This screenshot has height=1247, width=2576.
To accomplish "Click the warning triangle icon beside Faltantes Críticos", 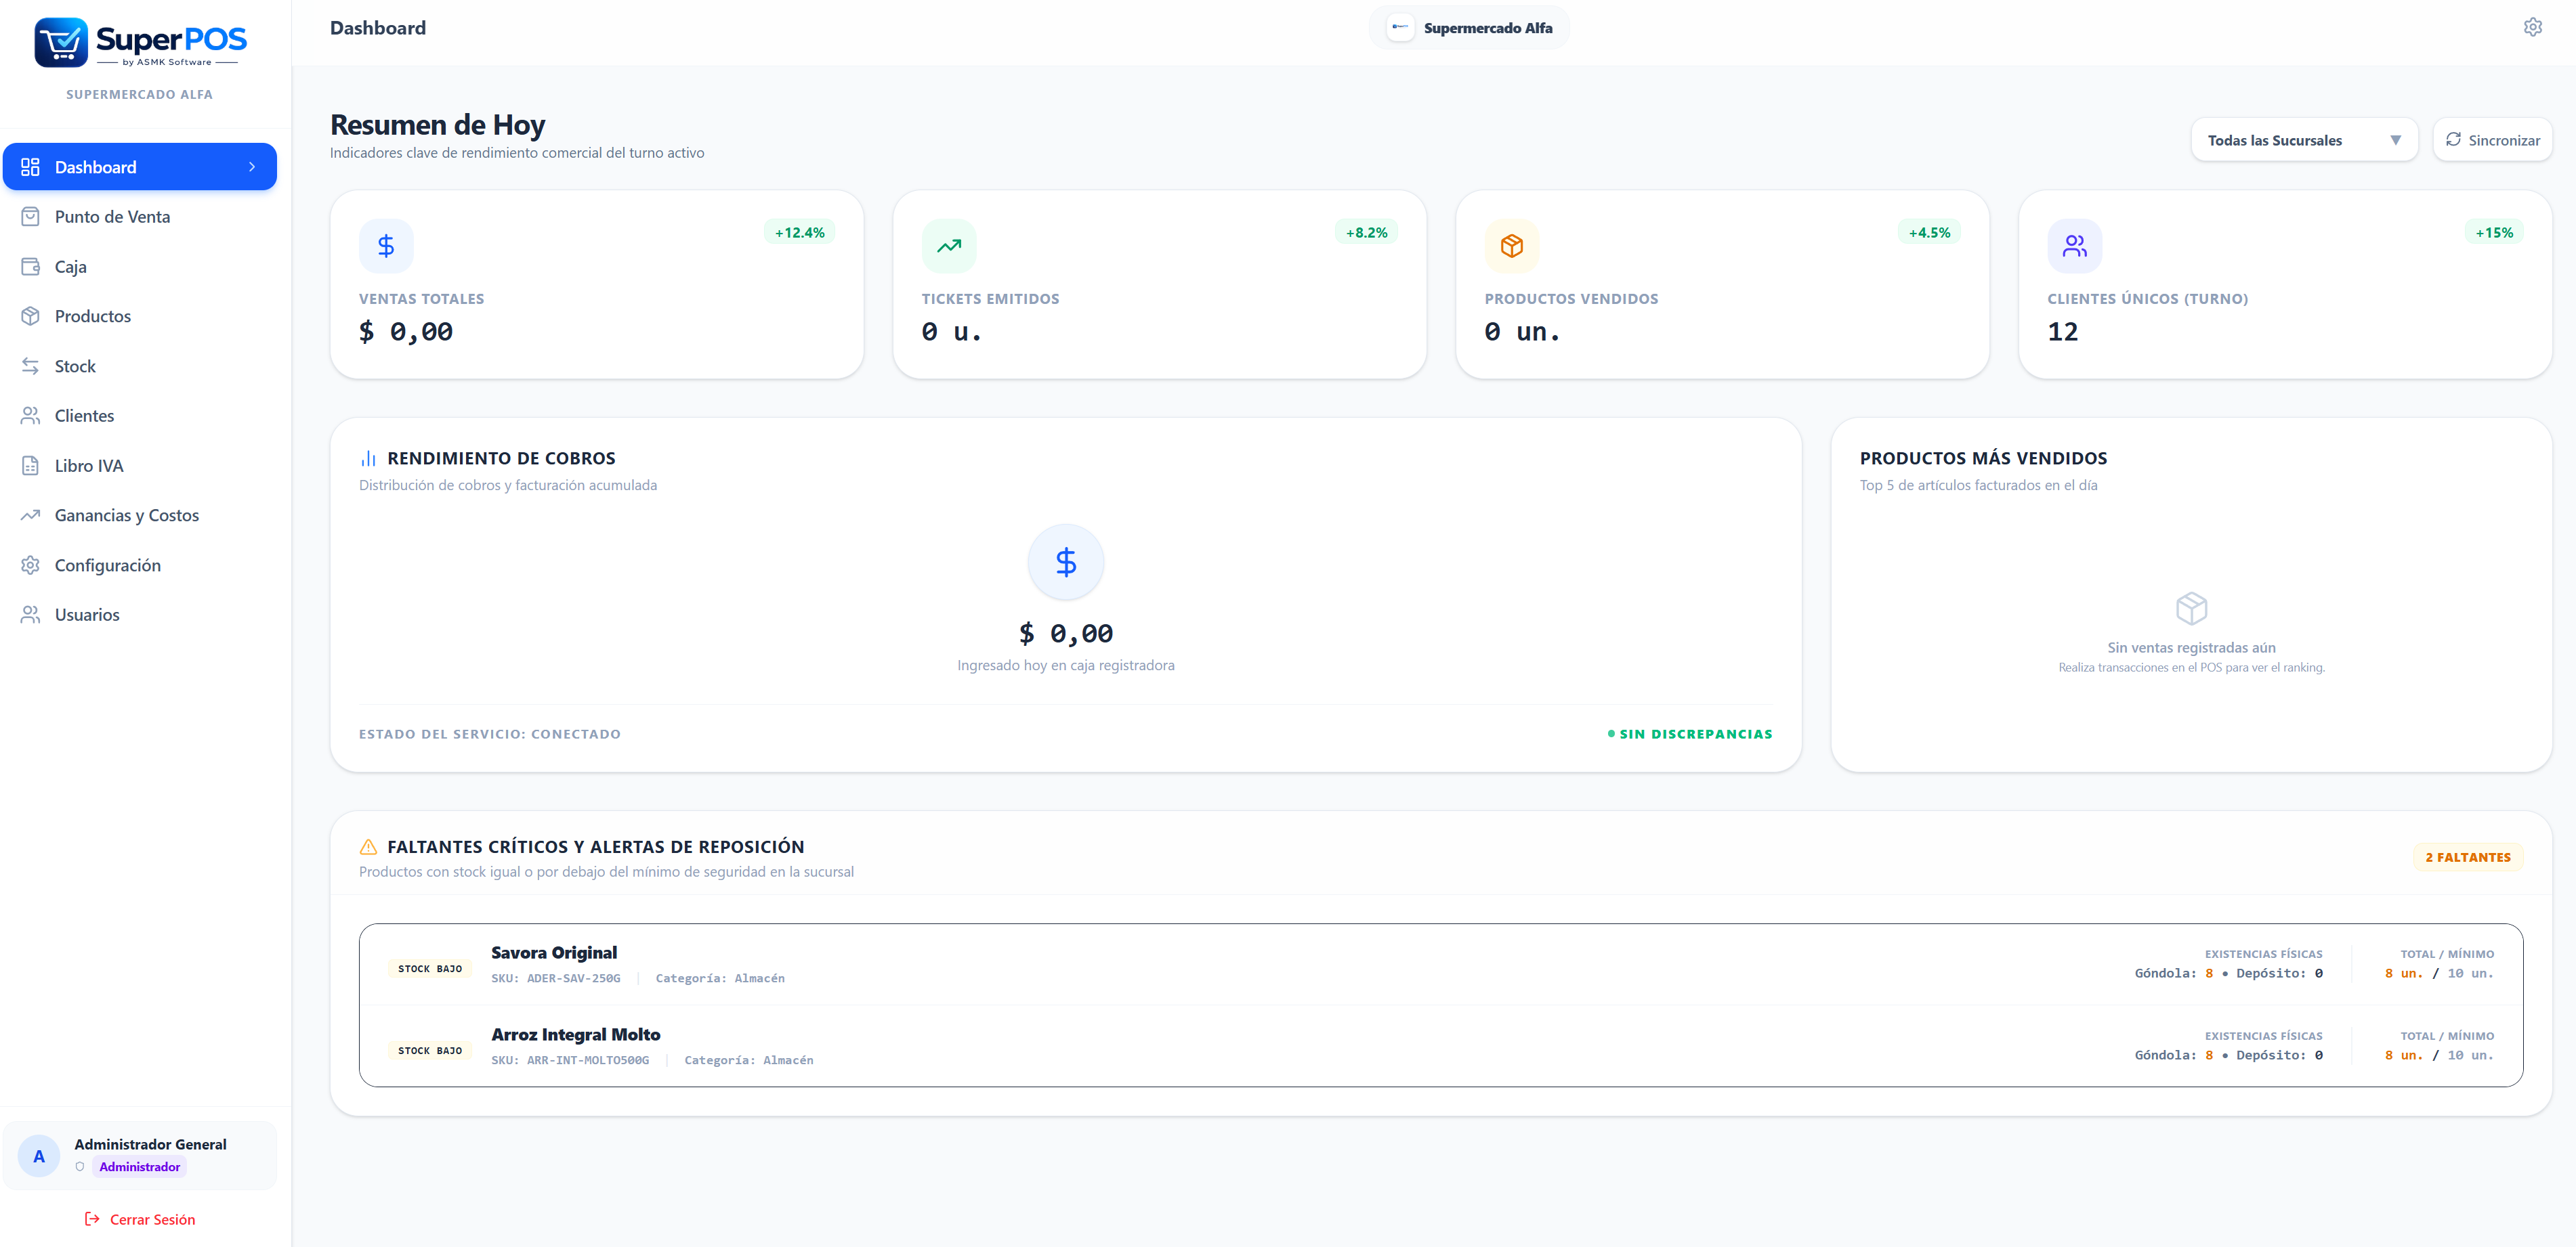I will coord(368,848).
